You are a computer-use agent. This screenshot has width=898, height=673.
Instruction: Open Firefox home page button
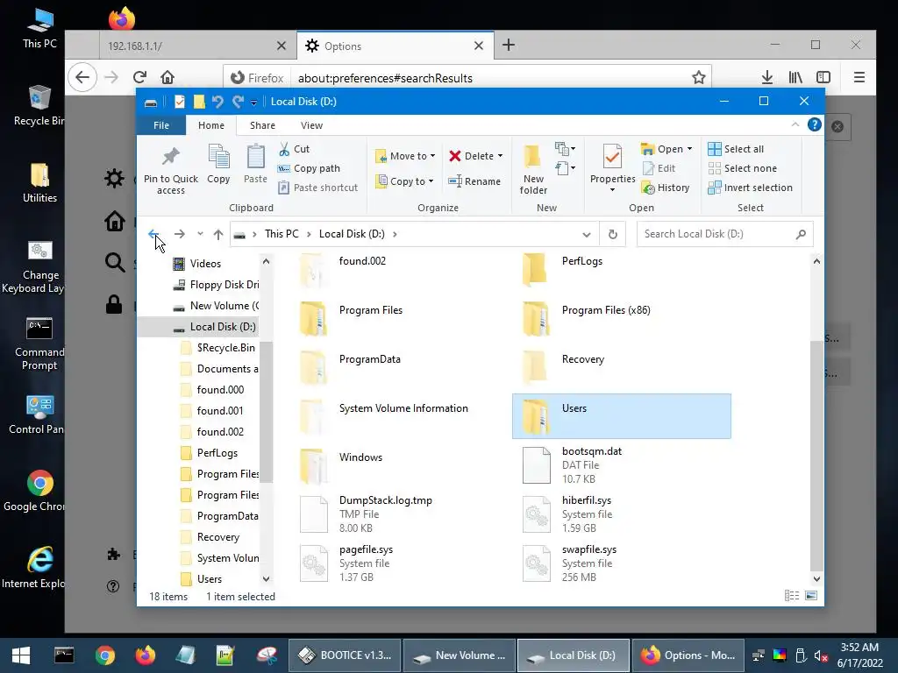tap(167, 77)
